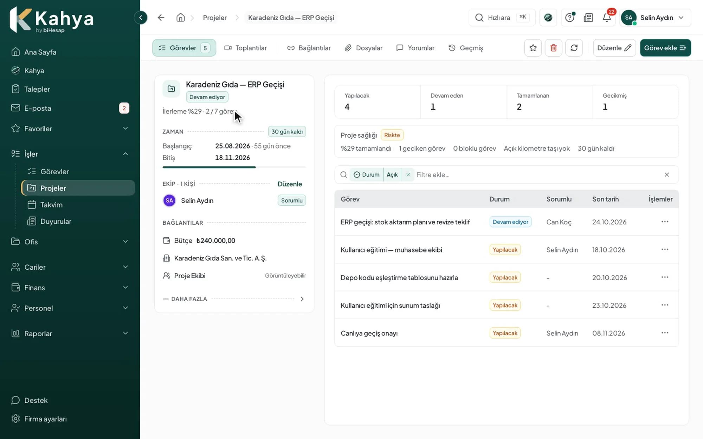
Task: Open Selin Aydın user menu dropdown
Action: (656, 18)
